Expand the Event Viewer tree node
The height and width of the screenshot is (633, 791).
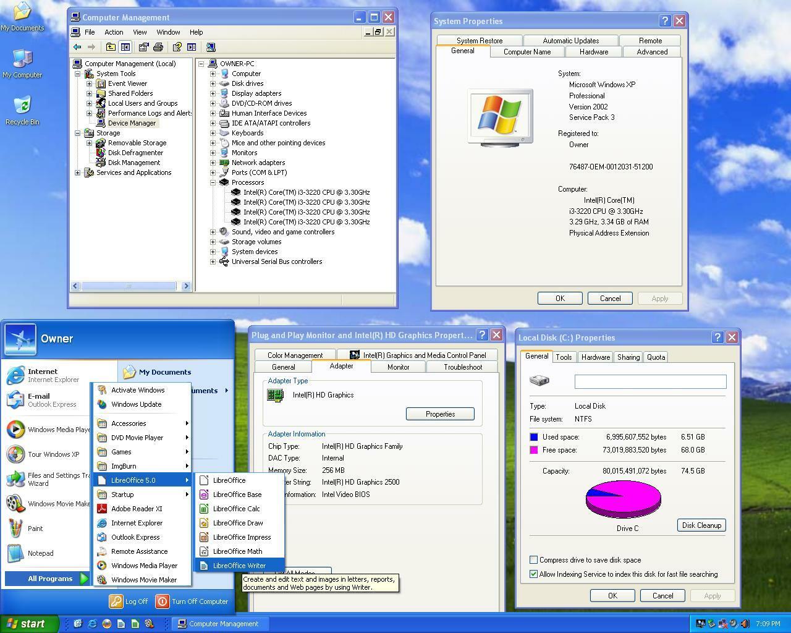[x=90, y=83]
